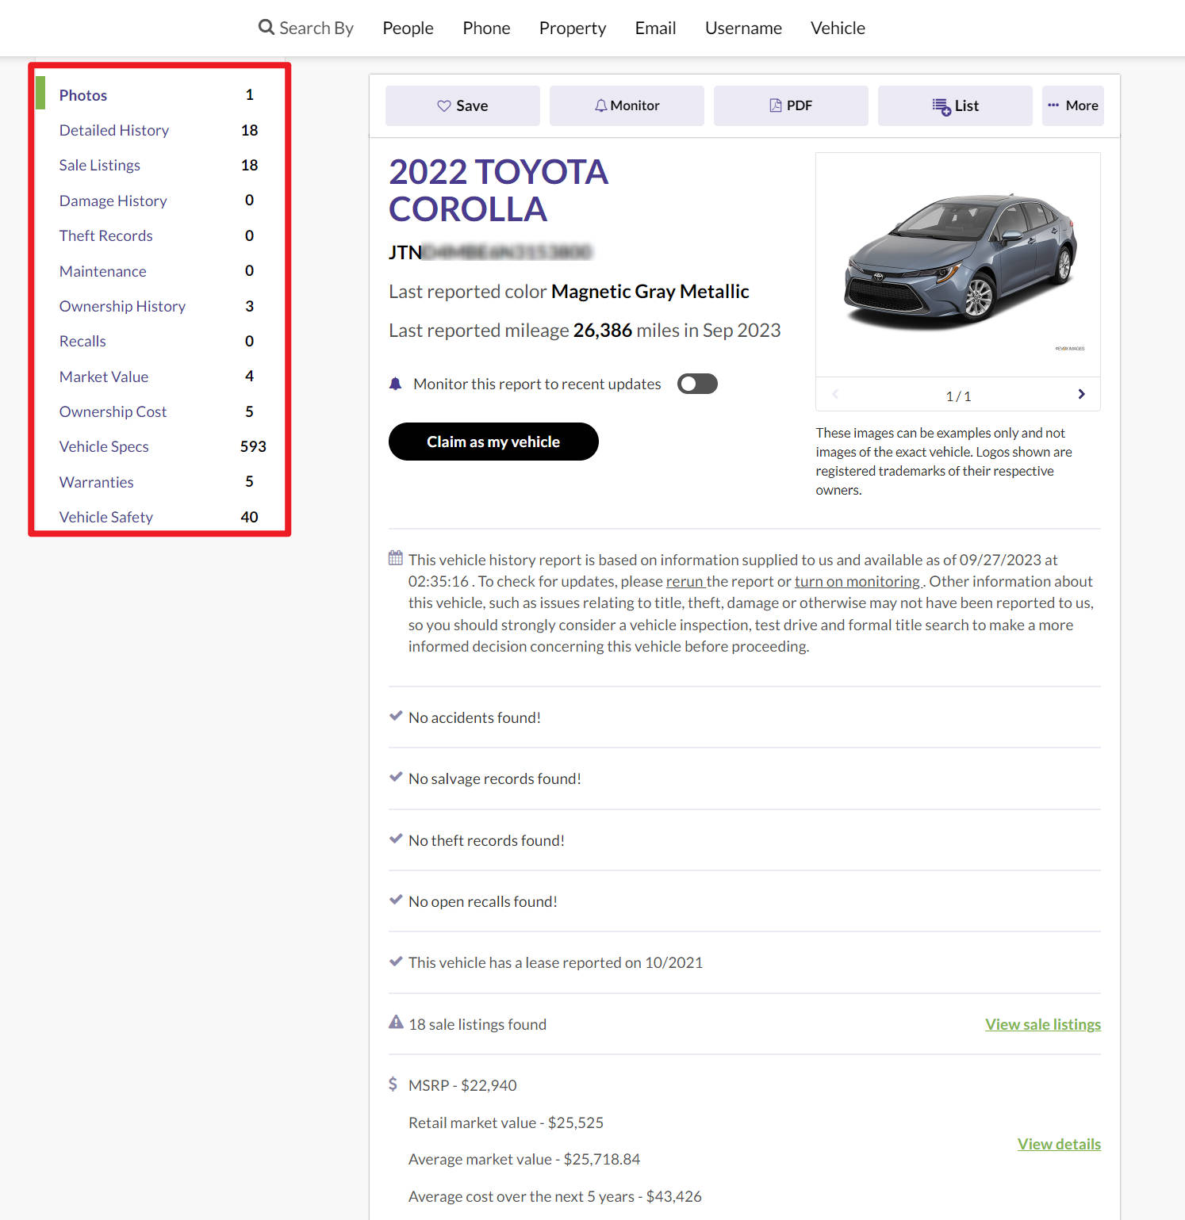Click the calendar icon next to report date
This screenshot has width=1185, height=1220.
click(x=395, y=558)
